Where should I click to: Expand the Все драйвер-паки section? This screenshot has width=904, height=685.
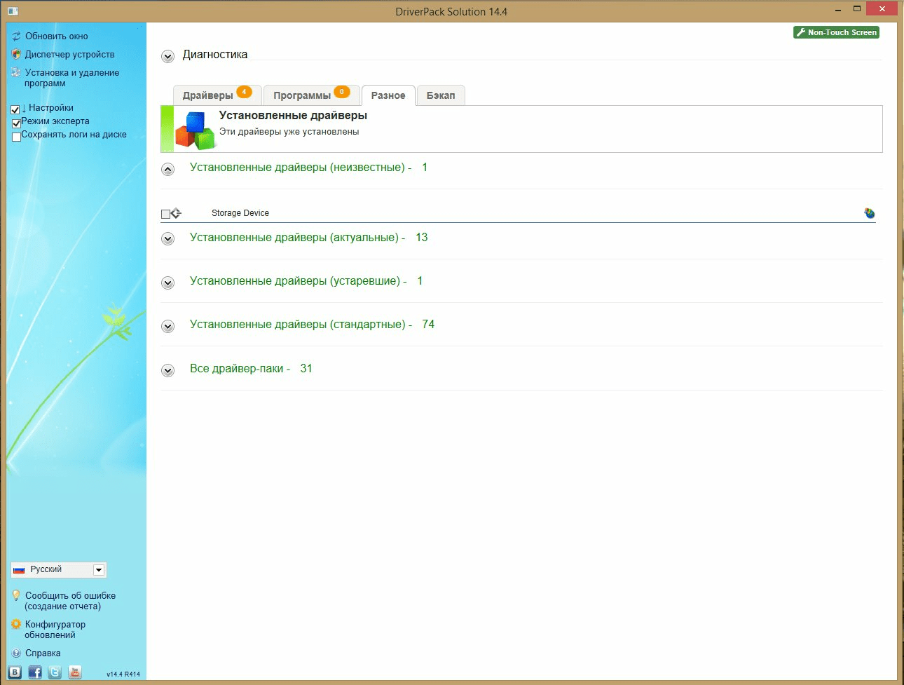167,370
